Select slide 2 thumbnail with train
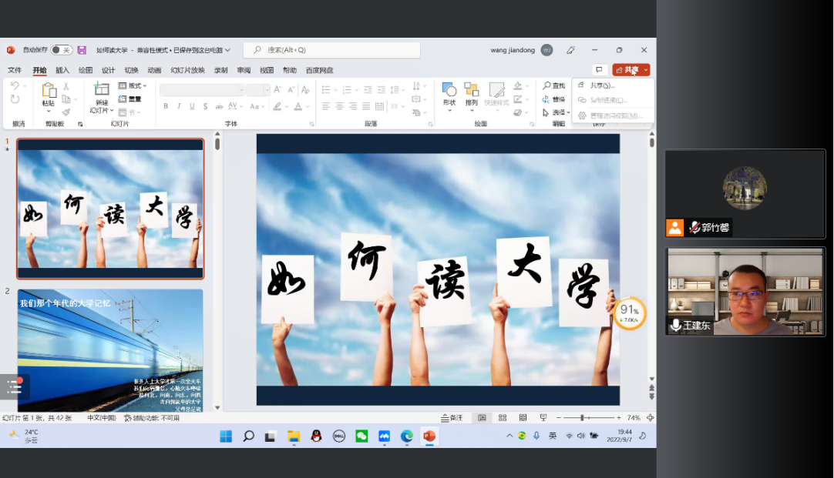The image size is (834, 478). click(x=110, y=350)
